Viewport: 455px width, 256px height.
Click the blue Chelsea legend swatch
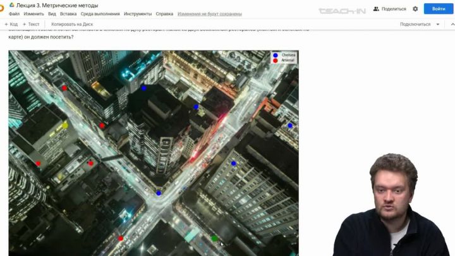coord(275,56)
